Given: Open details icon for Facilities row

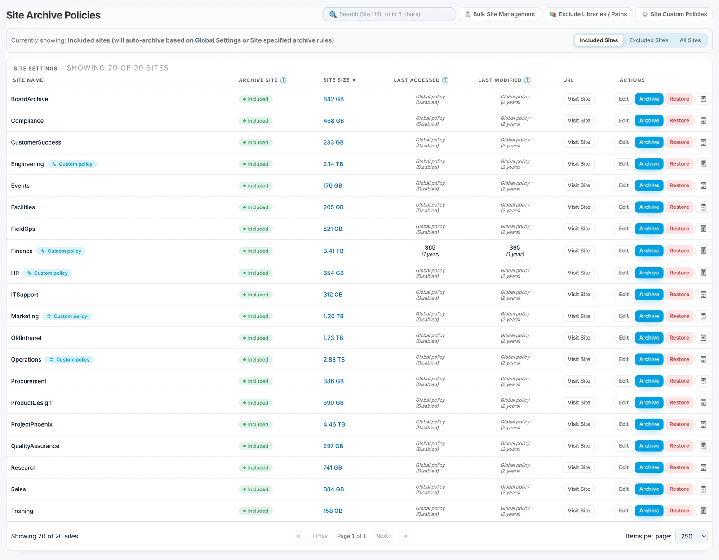Looking at the screenshot, I should [x=703, y=207].
